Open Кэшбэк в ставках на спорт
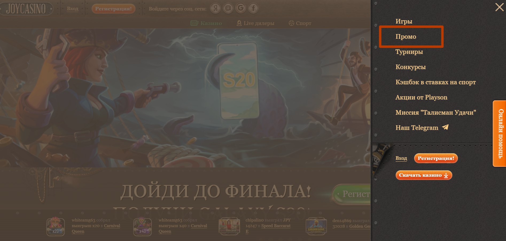506x241 pixels. (435, 82)
